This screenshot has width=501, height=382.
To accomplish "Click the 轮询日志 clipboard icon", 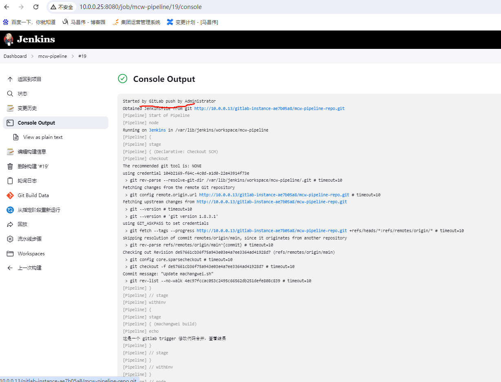I will tap(10, 181).
